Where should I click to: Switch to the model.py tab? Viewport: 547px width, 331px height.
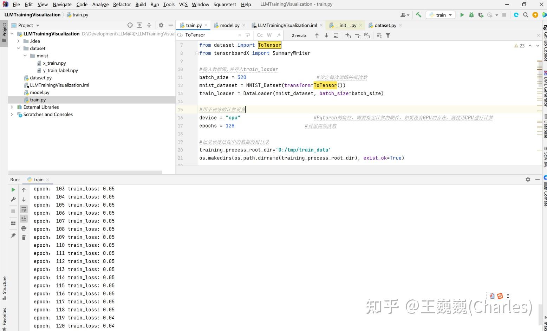[x=229, y=25]
